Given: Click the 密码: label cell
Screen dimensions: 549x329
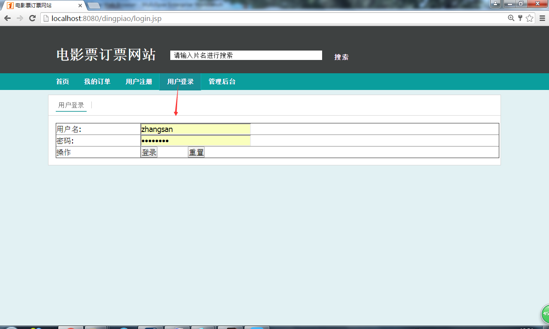Looking at the screenshot, I should 98,141.
